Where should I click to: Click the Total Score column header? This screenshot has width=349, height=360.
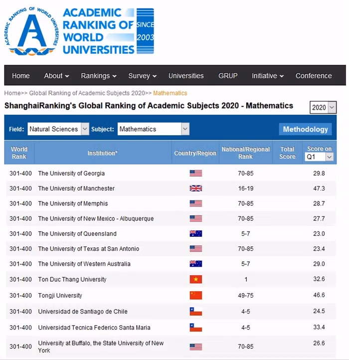[287, 153]
